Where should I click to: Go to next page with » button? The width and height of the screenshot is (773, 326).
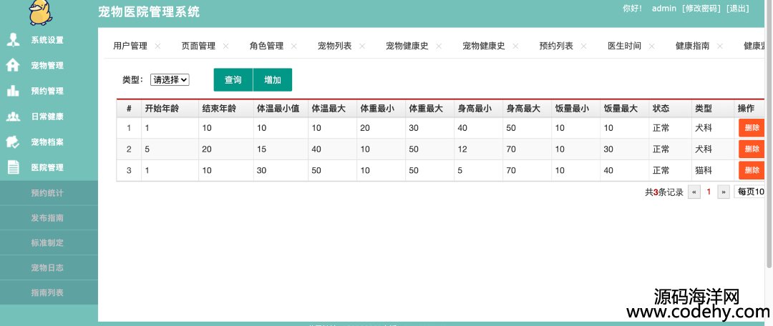(723, 192)
